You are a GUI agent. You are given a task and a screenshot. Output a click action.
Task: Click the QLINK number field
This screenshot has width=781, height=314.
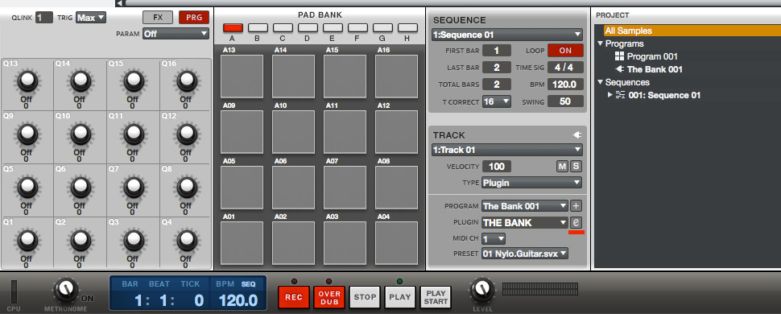(x=43, y=18)
